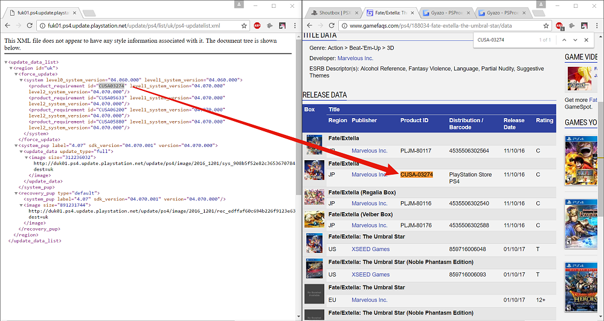
Task: Open Chrome menu in the GameFAQs window
Action: pos(597,26)
